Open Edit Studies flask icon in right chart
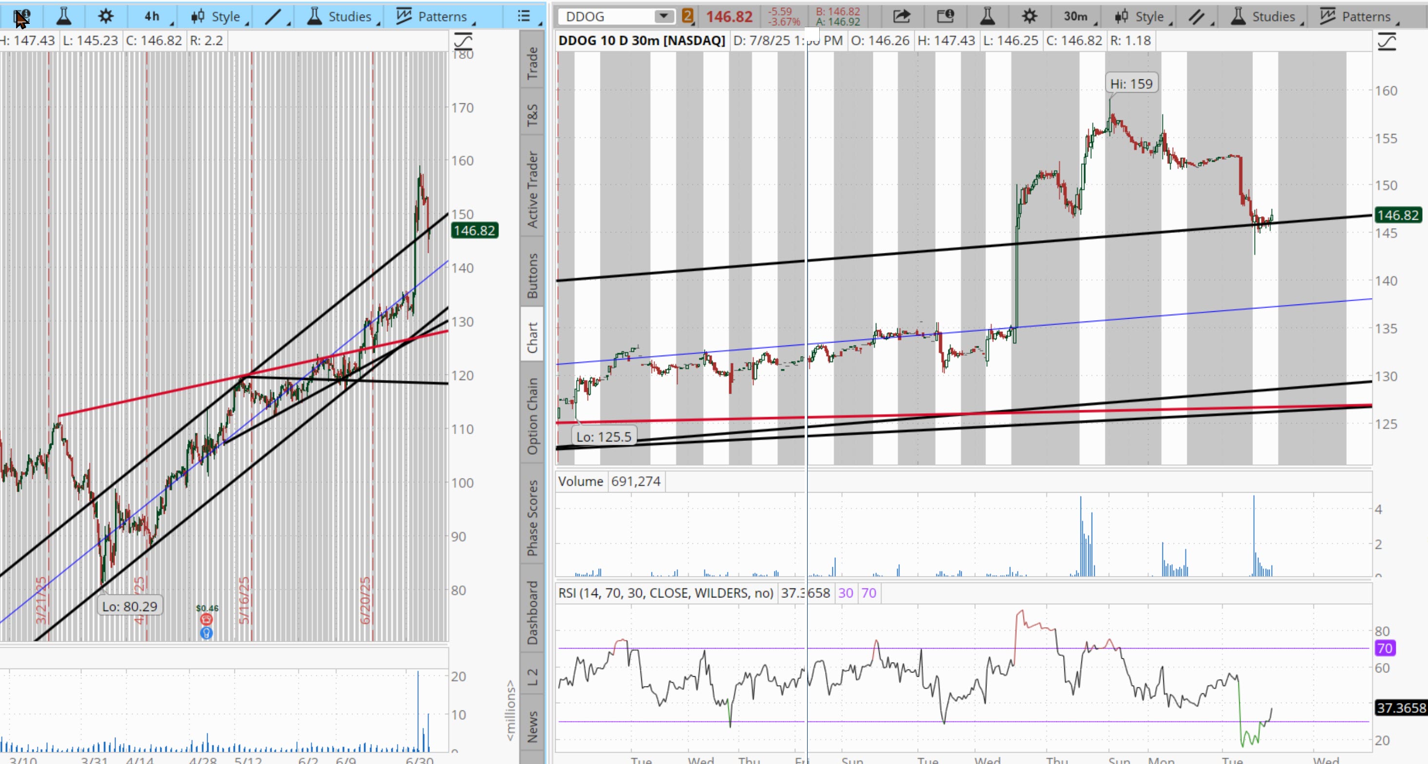Screen dimensions: 1428x764 click(x=987, y=16)
